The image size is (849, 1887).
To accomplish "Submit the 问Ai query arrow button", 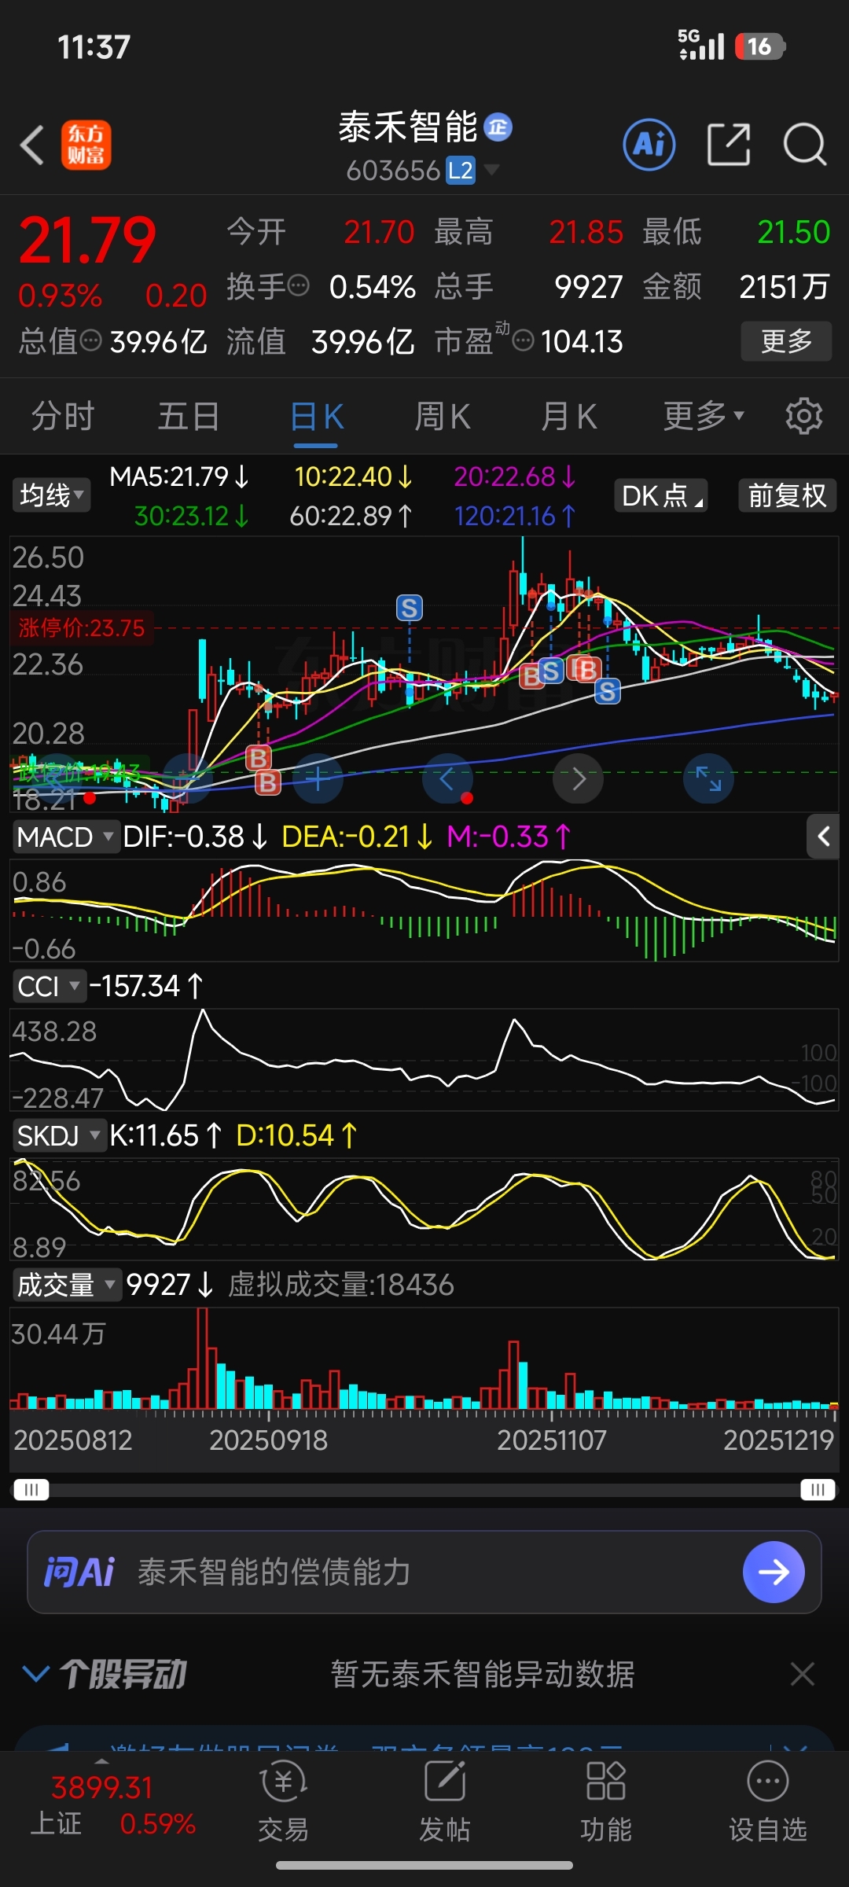I will tap(774, 1572).
